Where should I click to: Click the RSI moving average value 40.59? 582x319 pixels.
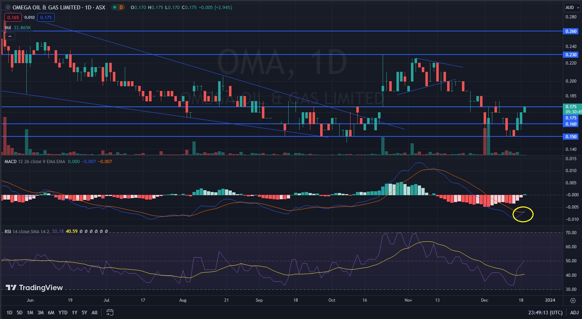(72, 231)
